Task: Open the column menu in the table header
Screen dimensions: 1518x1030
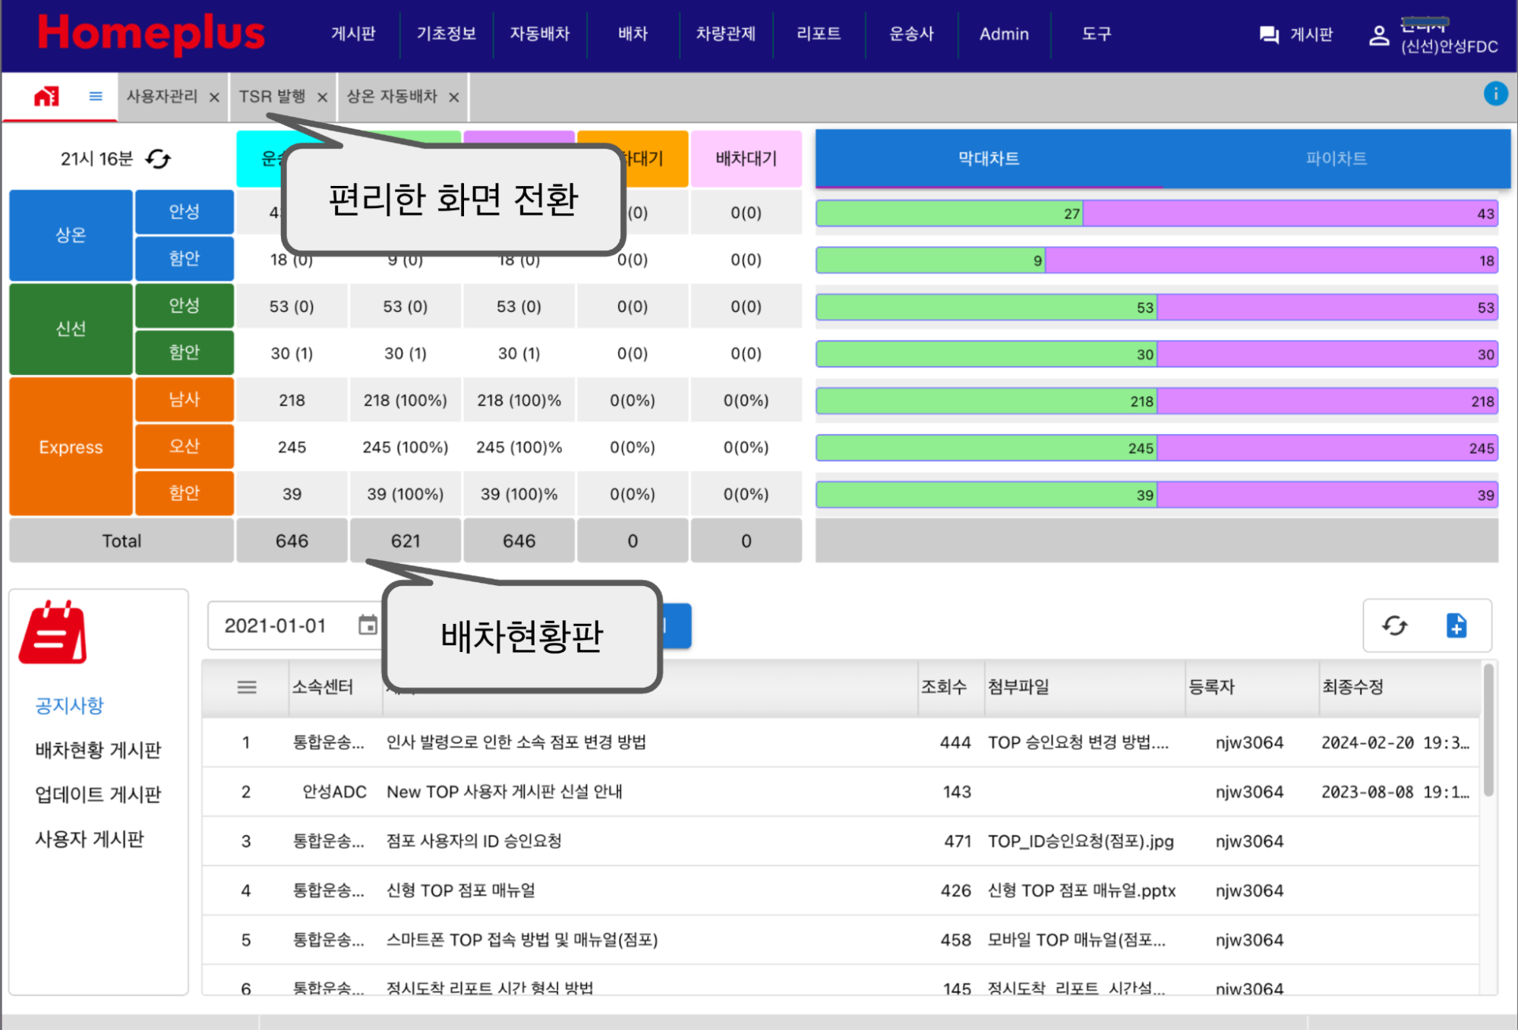Action: point(247,687)
